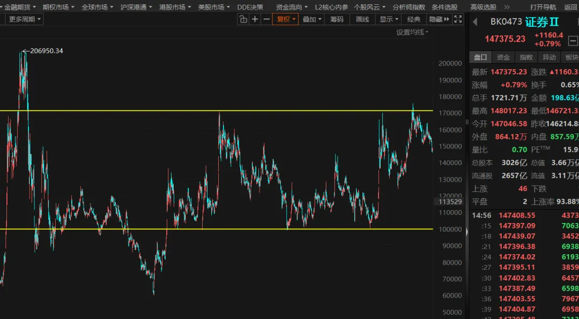Click the 200000 y-axis label
The height and width of the screenshot is (319, 579).
pyautogui.click(x=450, y=63)
